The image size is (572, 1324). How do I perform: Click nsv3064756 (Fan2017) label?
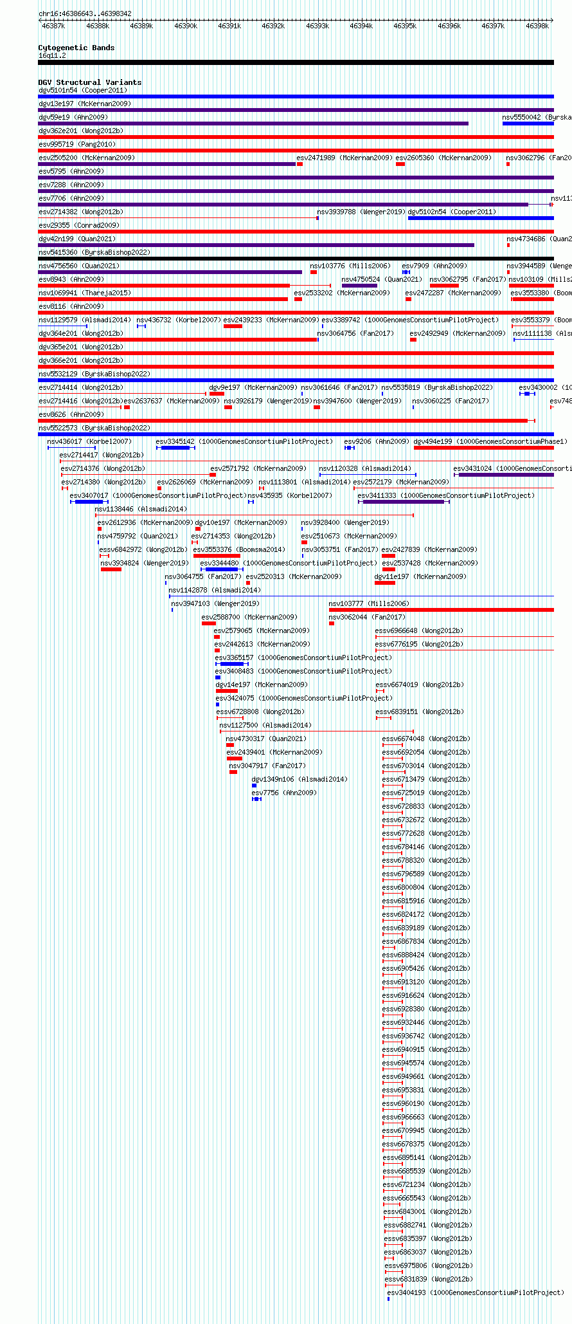tap(355, 333)
